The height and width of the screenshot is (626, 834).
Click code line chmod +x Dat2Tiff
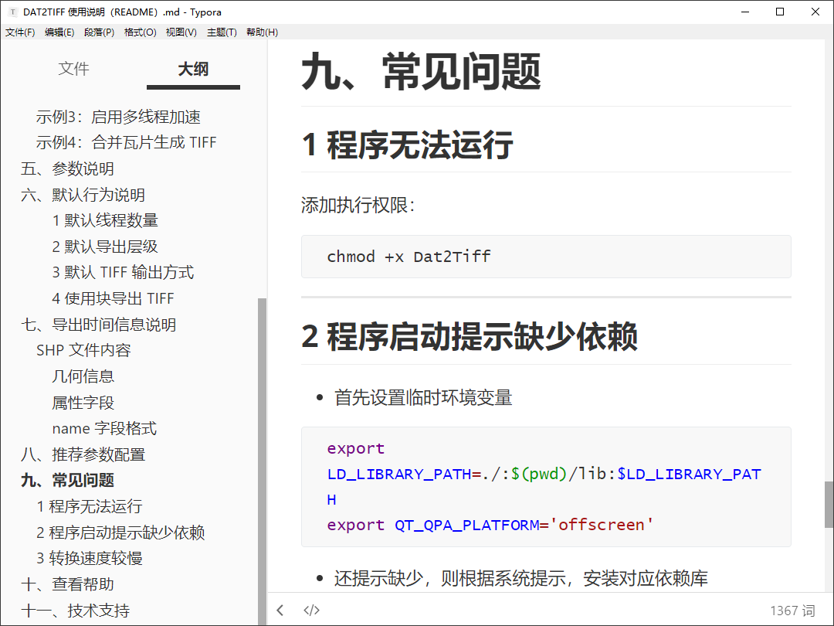coord(409,257)
